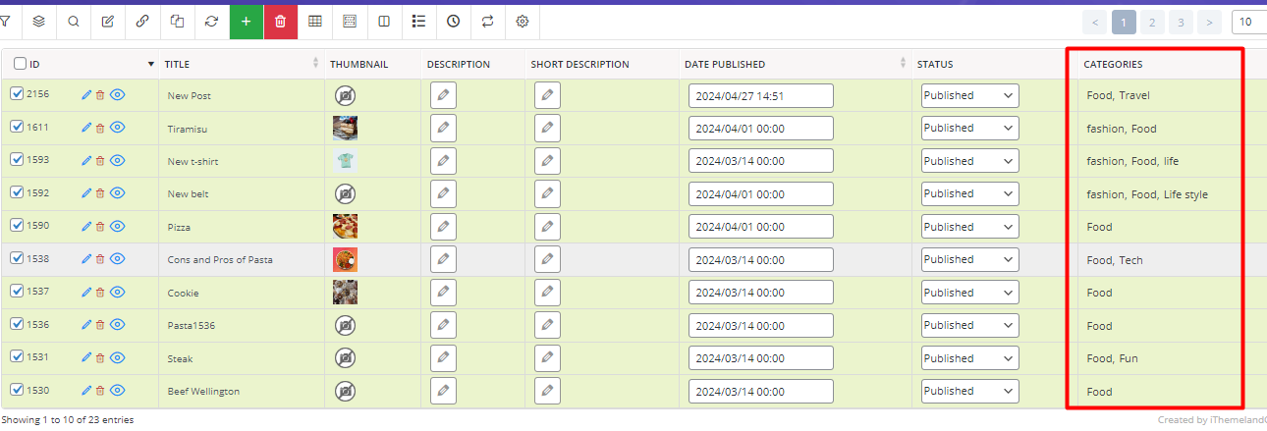Image resolution: width=1267 pixels, height=431 pixels.
Task: Edit short description of Tiramisu row
Action: click(x=547, y=128)
